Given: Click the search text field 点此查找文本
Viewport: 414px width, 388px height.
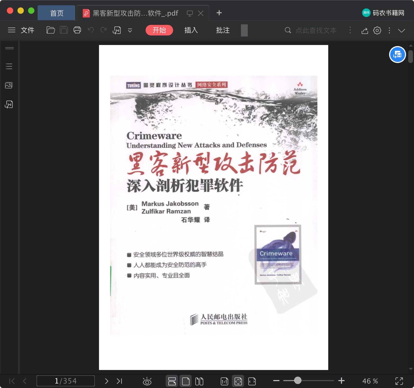Looking at the screenshot, I should coord(316,30).
